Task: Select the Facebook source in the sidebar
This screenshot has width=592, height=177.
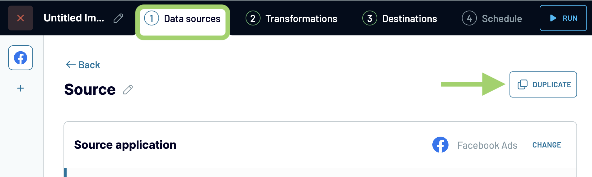Action: click(x=21, y=58)
